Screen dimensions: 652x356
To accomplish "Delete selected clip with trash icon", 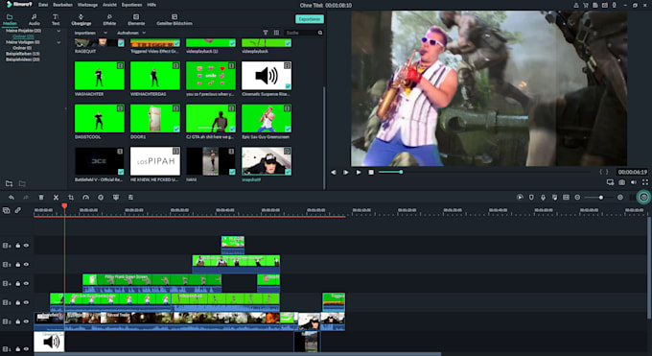I will coord(40,198).
